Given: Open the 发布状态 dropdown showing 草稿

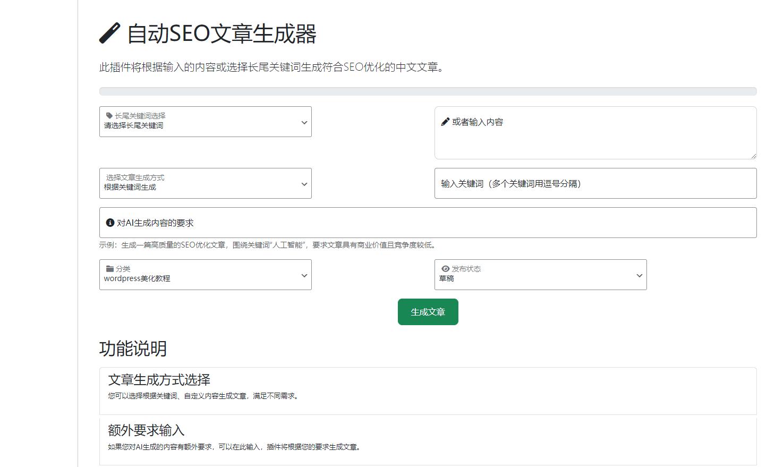Looking at the screenshot, I should pyautogui.click(x=540, y=275).
